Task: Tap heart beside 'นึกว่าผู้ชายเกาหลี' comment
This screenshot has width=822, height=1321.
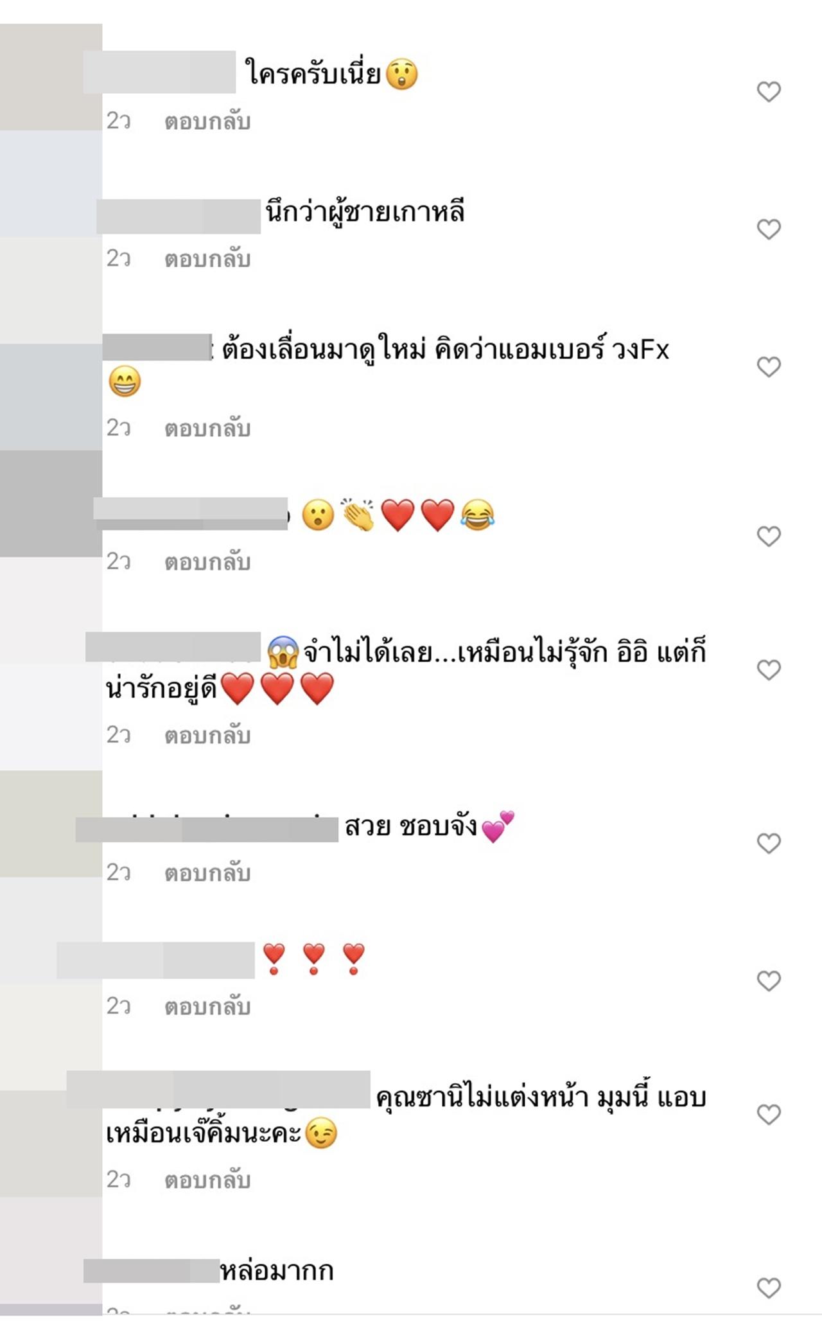Action: [769, 229]
